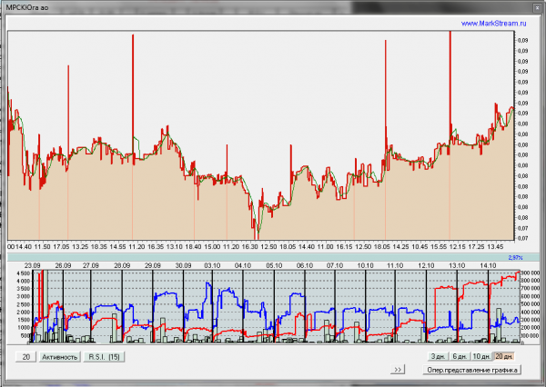
Task: Click the '11.50' time label
Action: 43,247
